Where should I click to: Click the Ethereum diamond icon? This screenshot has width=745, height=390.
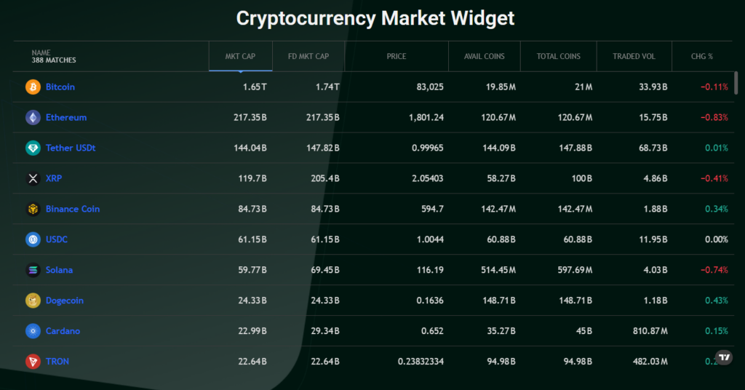33,118
